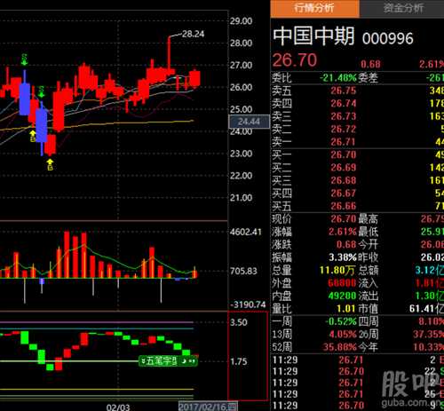The image size is (444, 411).
Task: Click the 卖五 price 26.75 row
Action: (357, 91)
